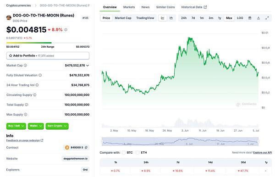Click info icon beside 24 Hour Trading Vol
The image size is (275, 177).
pos(37,85)
